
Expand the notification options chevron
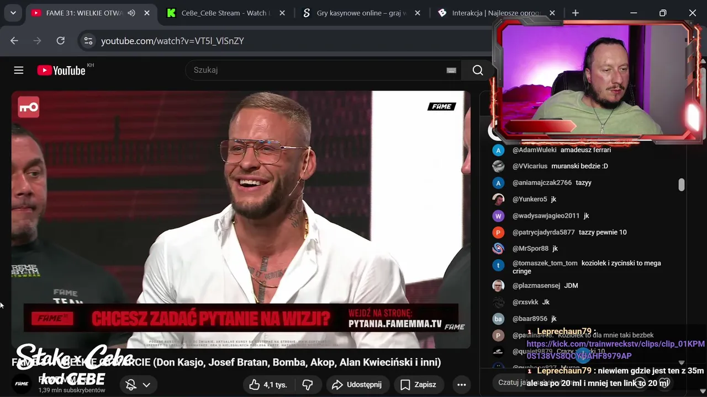click(x=146, y=385)
